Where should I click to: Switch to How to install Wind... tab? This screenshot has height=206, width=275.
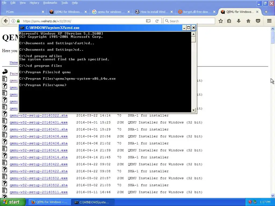click(154, 12)
